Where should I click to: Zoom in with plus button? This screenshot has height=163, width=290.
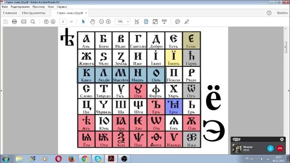108,22
